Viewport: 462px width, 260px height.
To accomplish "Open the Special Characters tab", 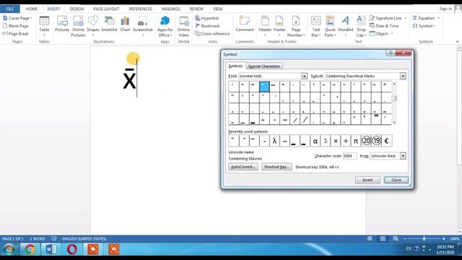I will tap(264, 66).
